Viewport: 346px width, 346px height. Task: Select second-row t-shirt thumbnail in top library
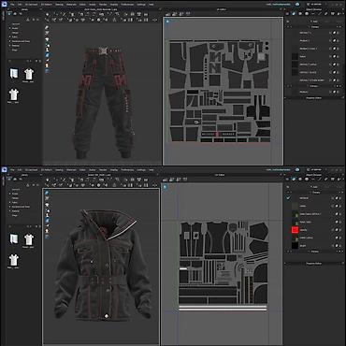pyautogui.click(x=14, y=94)
